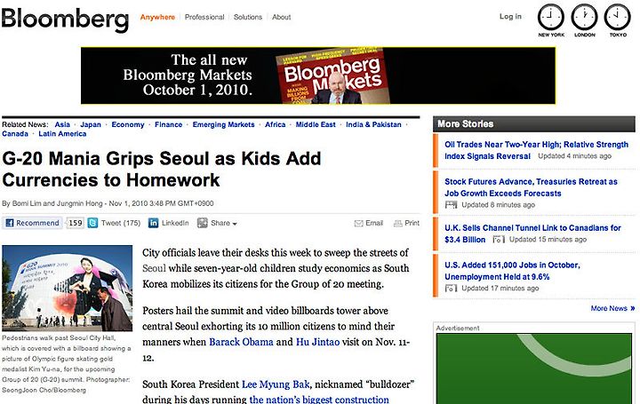Open the Share dropdown arrow
Screen dimensions: 640x404
click(235, 224)
